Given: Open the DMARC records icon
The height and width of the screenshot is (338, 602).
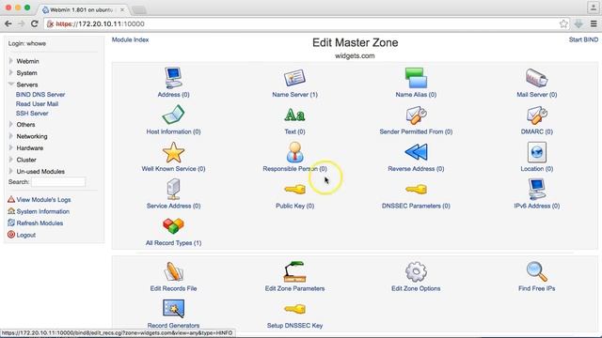Looking at the screenshot, I should tap(536, 115).
